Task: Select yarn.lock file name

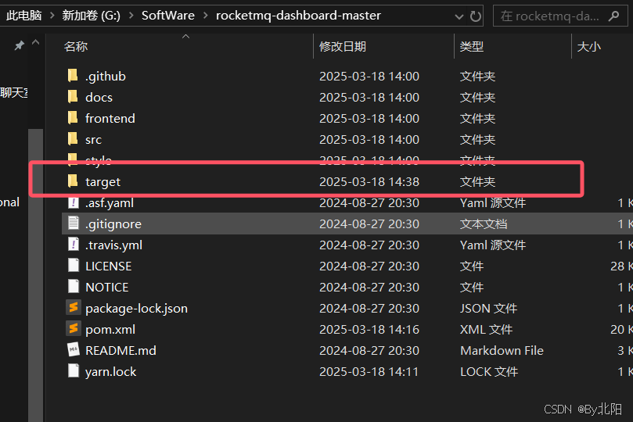Action: pyautogui.click(x=110, y=372)
